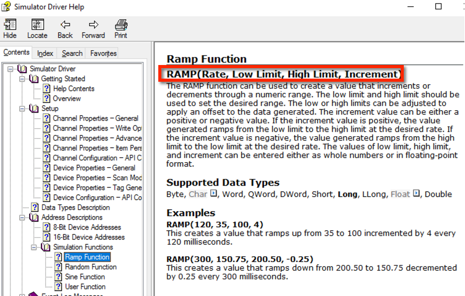Open the Search tab

pyautogui.click(x=72, y=53)
